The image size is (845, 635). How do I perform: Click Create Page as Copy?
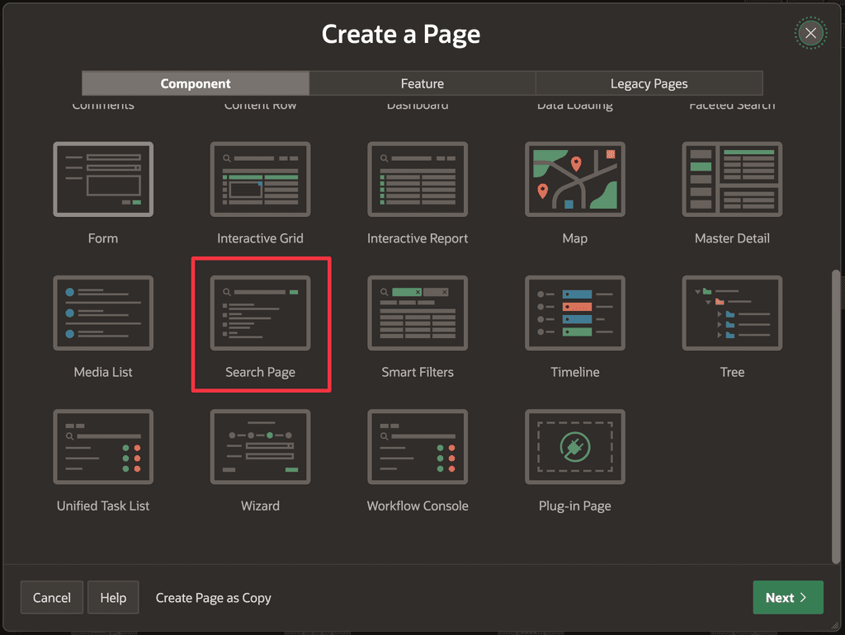213,597
